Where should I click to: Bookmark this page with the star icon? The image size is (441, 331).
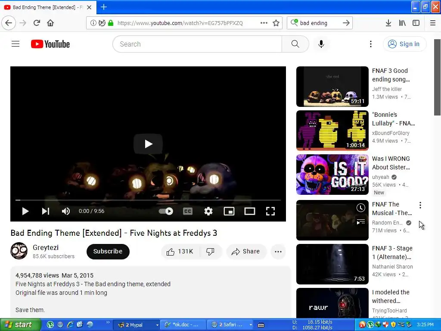coord(276,23)
